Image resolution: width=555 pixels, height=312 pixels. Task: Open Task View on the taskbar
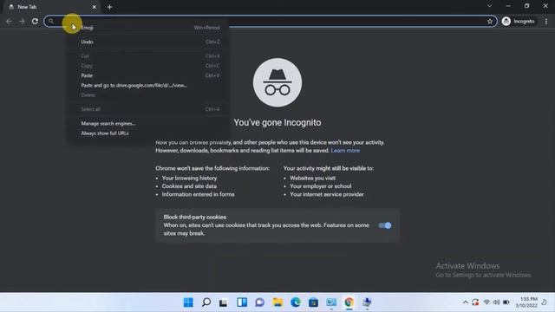[224, 302]
